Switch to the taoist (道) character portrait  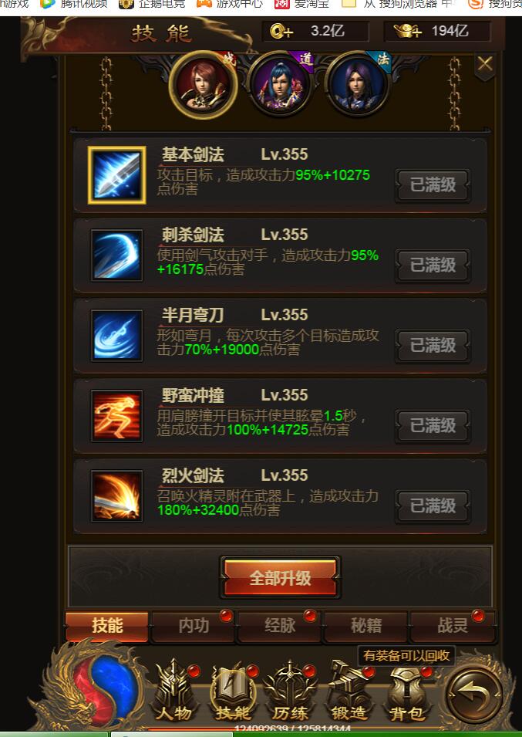point(280,85)
